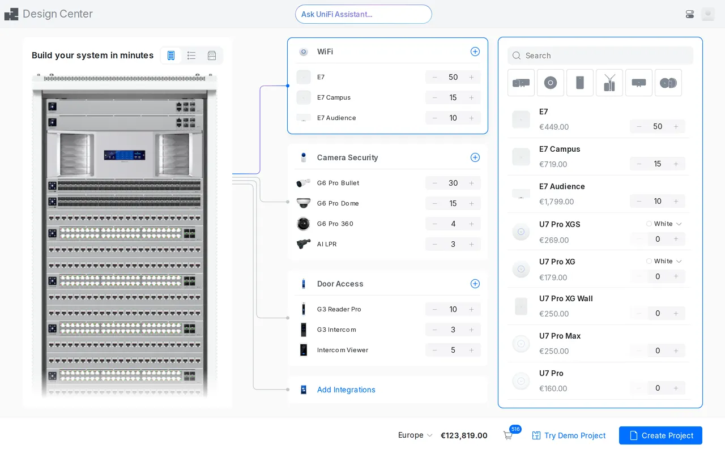This screenshot has height=453, width=725.
Task: Filter products by single enterprise AP category
Action: [639, 83]
